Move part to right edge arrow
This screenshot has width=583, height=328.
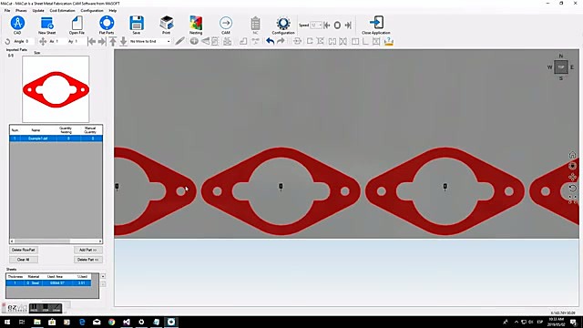coord(102,41)
